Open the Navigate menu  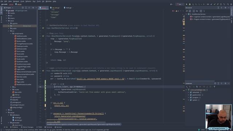coord(16,1)
